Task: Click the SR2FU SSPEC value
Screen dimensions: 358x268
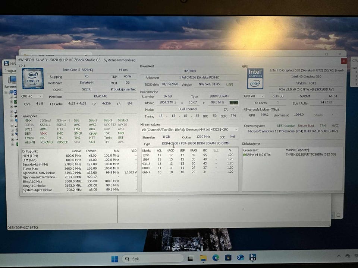Action: 87,89
